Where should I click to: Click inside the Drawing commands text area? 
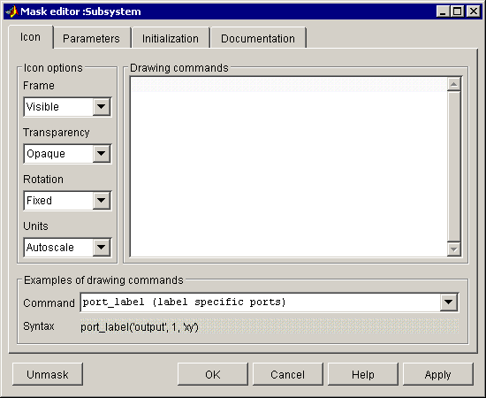click(289, 166)
